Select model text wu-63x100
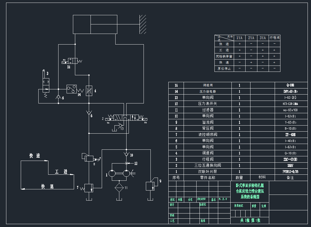The width and height of the screenshot is (311, 227). click(x=290, y=110)
